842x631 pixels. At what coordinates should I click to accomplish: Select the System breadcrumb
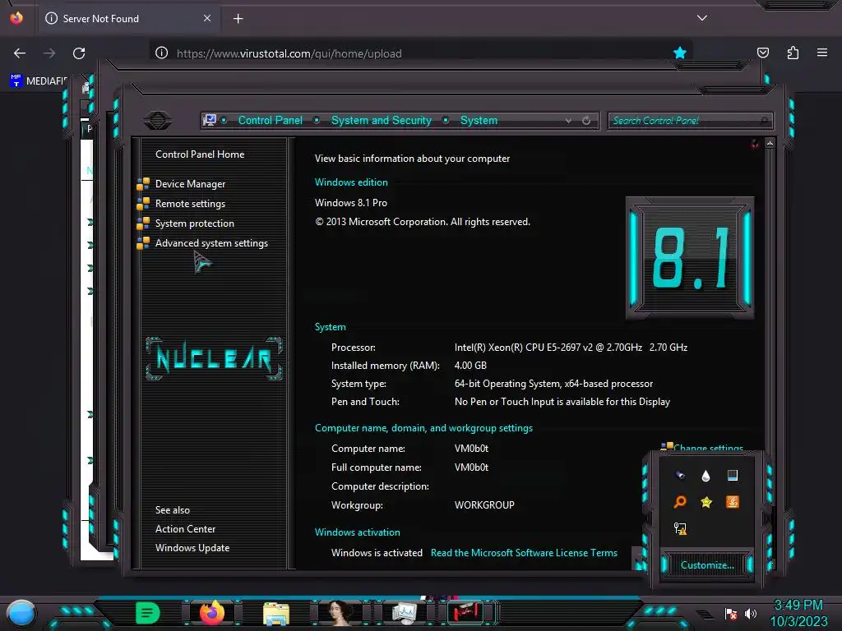coord(479,120)
